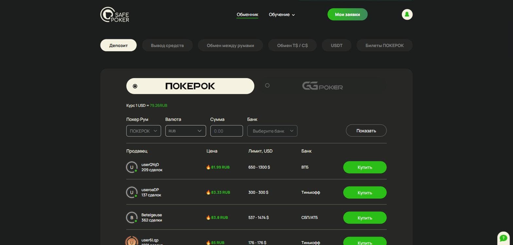The image size is (513, 245).
Task: Click 209 сделок deal count
Action: (x=152, y=170)
